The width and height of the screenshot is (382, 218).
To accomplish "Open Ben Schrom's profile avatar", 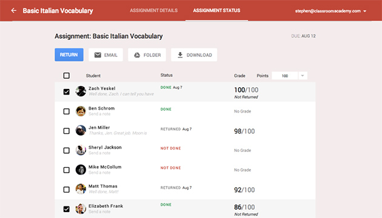I will point(81,111).
